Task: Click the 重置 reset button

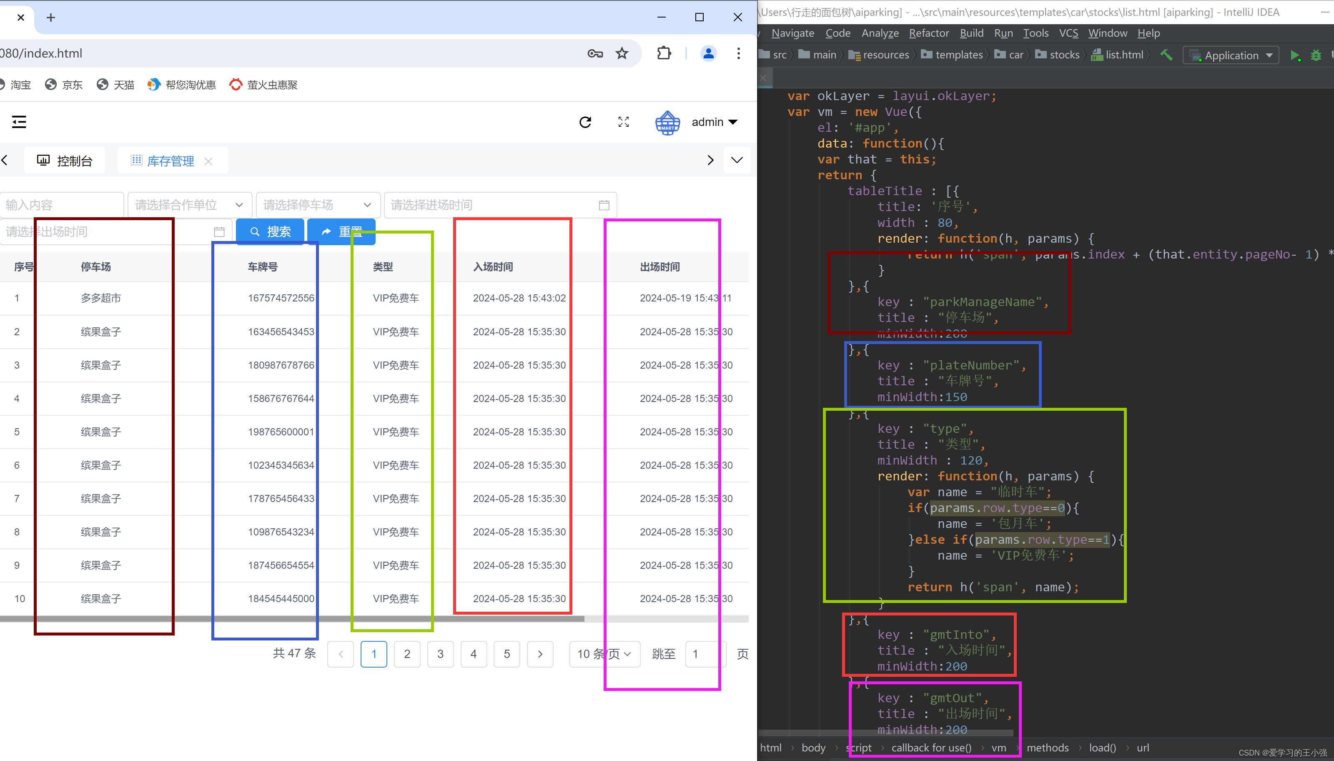Action: pyautogui.click(x=344, y=231)
